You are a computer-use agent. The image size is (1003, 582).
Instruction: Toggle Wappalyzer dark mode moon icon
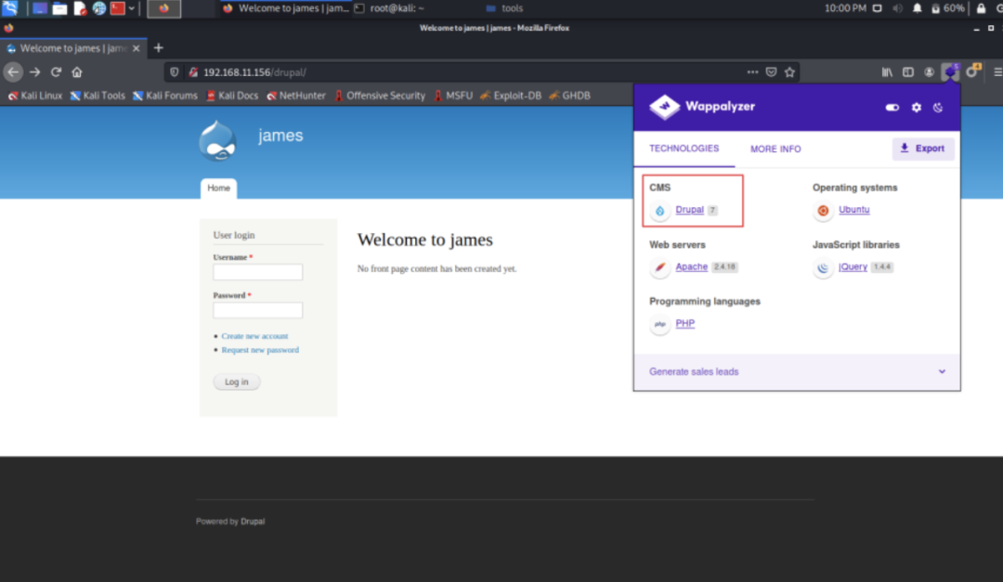938,108
